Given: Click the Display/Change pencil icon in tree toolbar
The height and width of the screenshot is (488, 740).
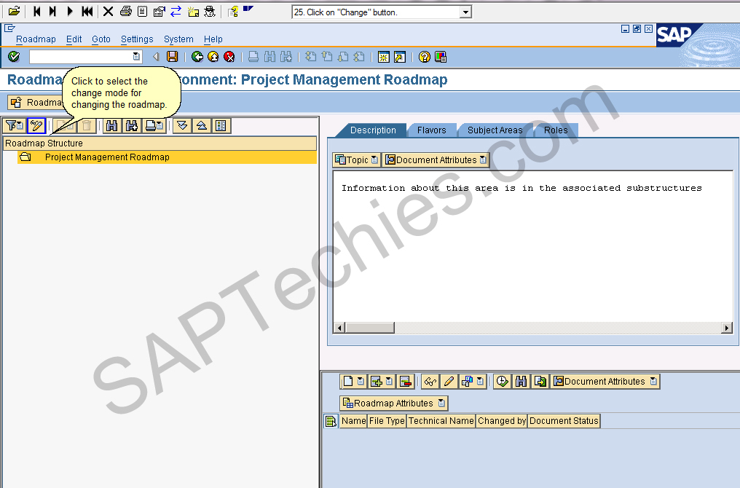Looking at the screenshot, I should (36, 125).
